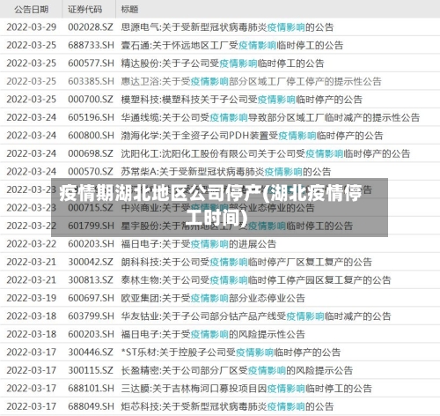Select security code 600577.SH
Screen dimensions: 440x416
(91, 63)
